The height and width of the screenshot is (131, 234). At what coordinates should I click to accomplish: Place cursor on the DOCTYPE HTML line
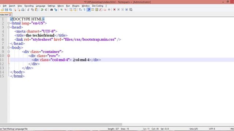coord(27,19)
